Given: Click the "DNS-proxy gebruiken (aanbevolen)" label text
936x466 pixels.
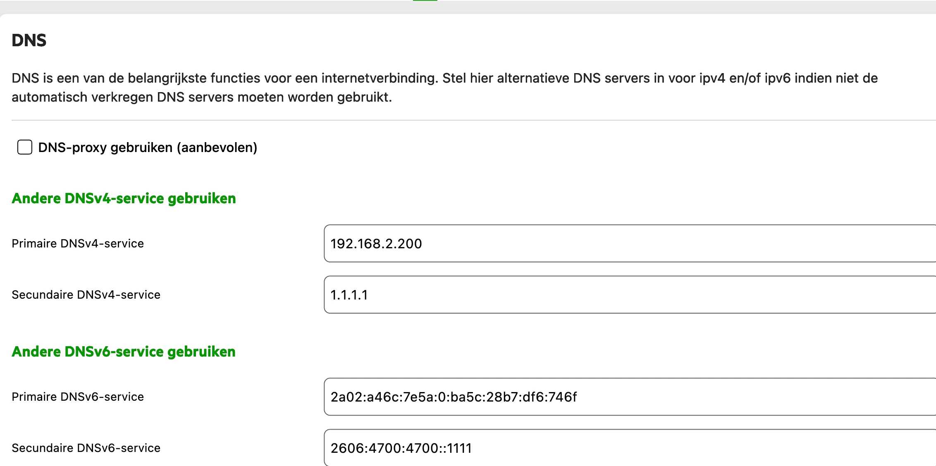Looking at the screenshot, I should (148, 147).
